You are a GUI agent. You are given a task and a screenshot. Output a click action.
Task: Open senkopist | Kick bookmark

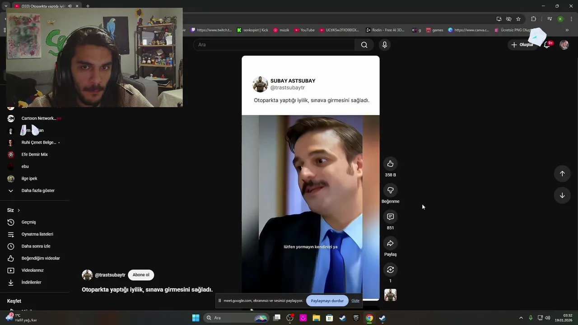pyautogui.click(x=252, y=30)
